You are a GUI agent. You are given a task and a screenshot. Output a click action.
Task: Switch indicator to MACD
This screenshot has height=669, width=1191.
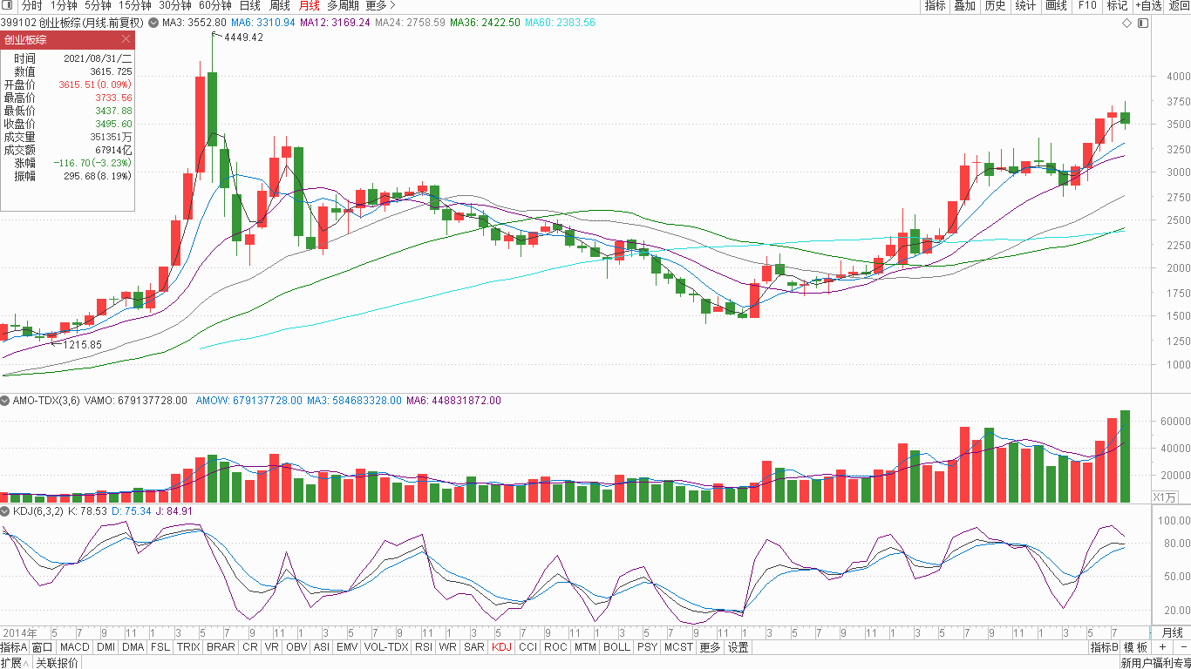tap(75, 647)
